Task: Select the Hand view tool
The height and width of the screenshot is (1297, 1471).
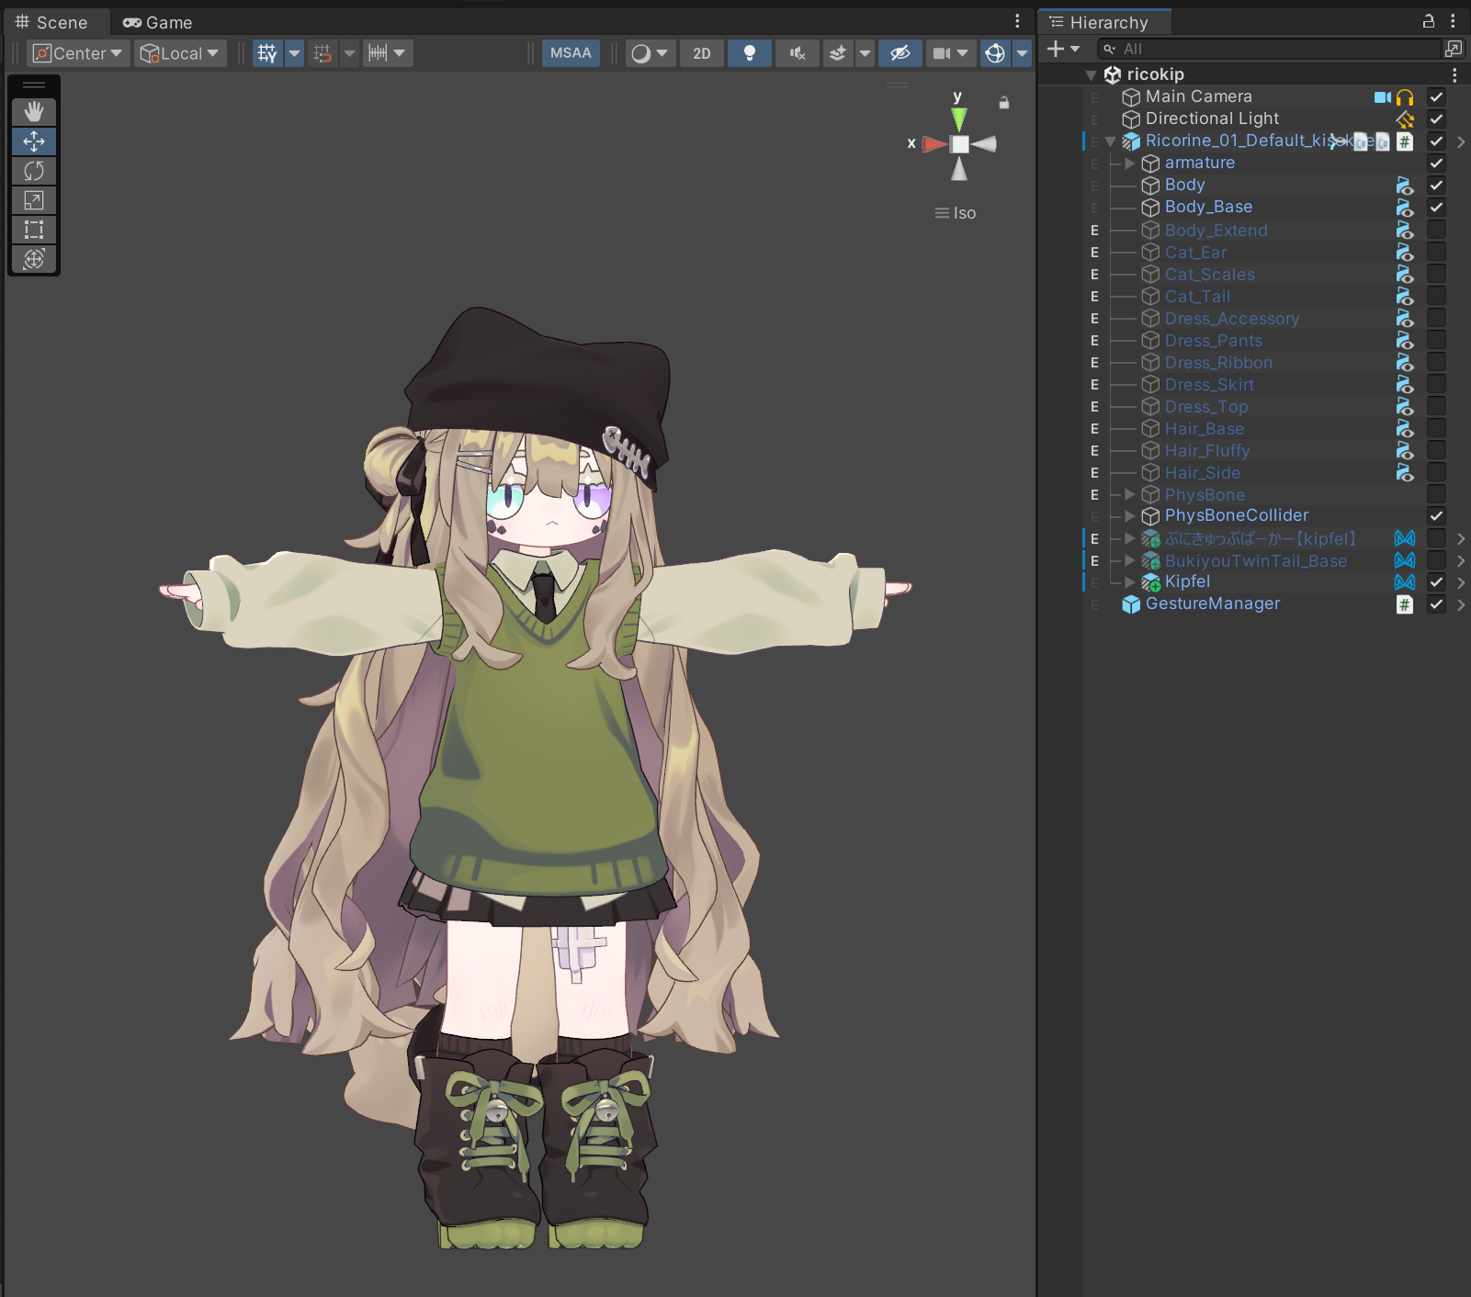Action: pos(34,112)
